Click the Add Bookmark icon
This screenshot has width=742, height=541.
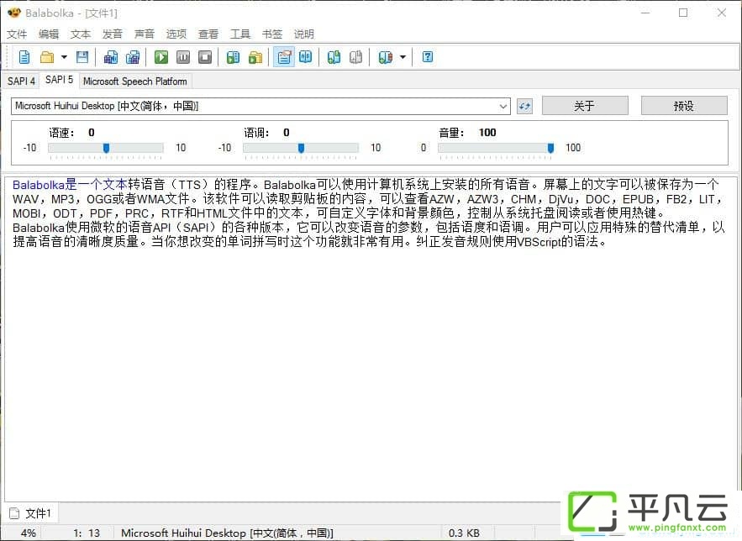pos(334,57)
